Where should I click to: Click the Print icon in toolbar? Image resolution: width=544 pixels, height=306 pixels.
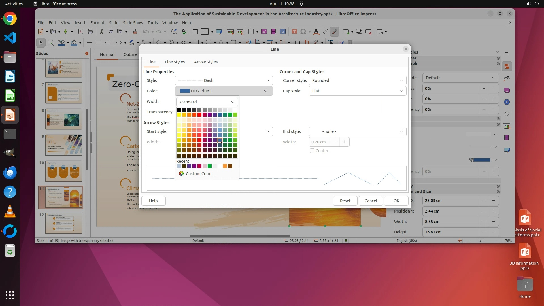90,32
